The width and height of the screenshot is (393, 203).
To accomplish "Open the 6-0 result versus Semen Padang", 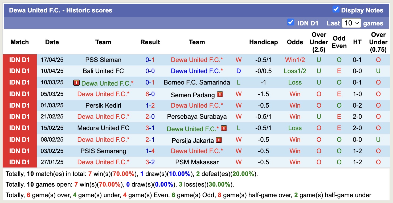I will point(150,94).
